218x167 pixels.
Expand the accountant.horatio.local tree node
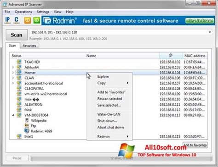[13, 83]
